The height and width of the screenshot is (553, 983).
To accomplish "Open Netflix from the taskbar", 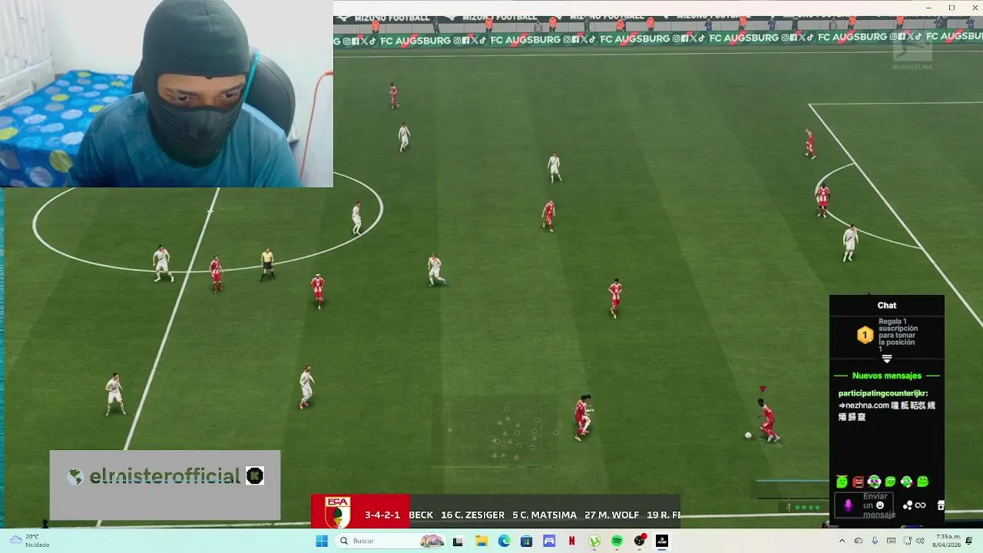I will pyautogui.click(x=571, y=541).
